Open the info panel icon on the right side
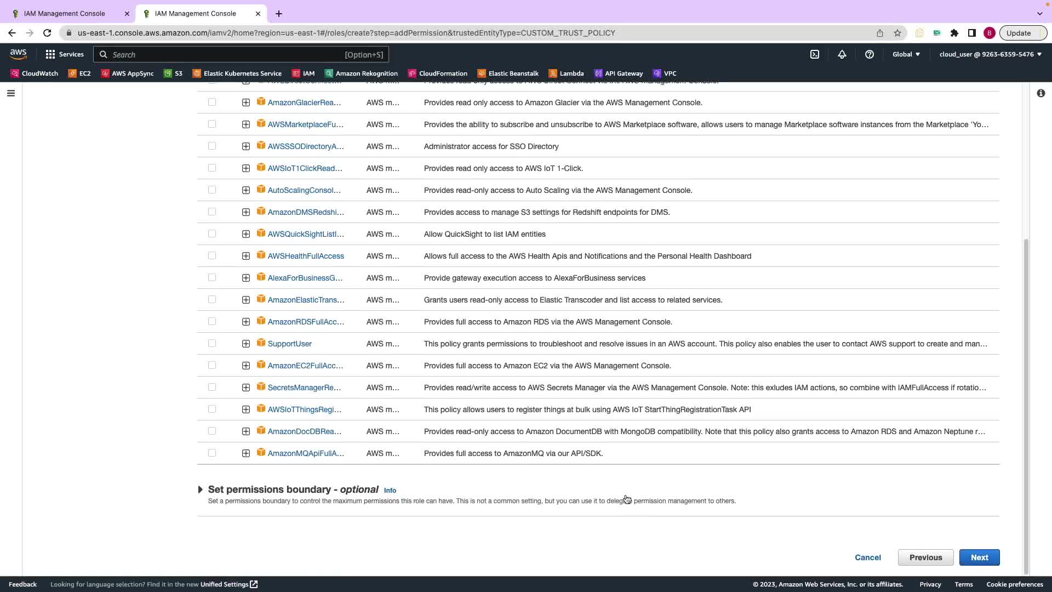This screenshot has height=592, width=1052. 1040,93
